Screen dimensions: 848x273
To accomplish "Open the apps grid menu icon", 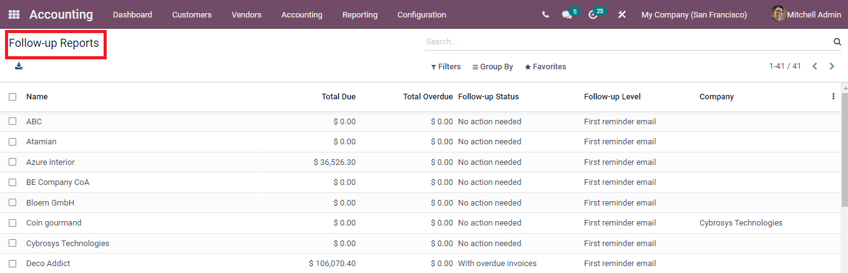I will pyautogui.click(x=14, y=14).
